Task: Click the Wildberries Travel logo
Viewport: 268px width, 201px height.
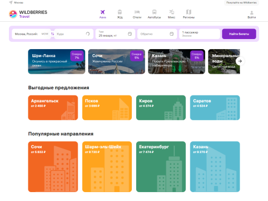Action: (x=28, y=14)
